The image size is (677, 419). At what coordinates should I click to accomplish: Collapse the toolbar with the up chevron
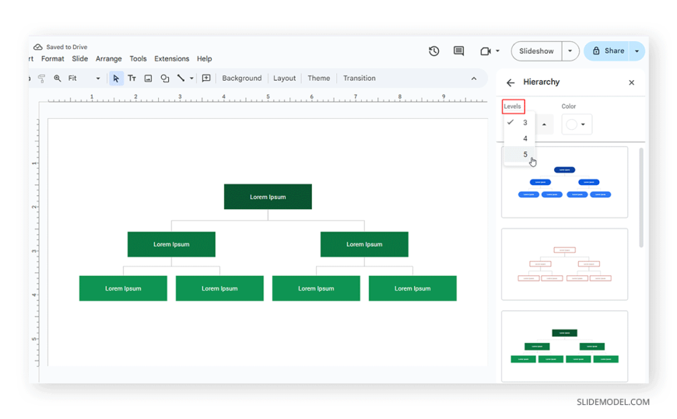click(474, 79)
